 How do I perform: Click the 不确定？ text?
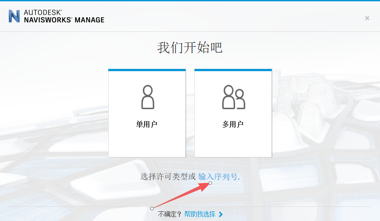tap(170, 214)
